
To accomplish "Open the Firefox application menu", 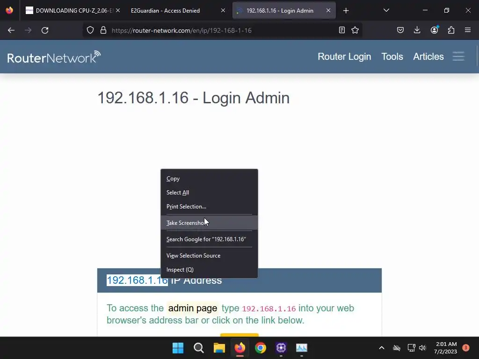I will point(468,30).
